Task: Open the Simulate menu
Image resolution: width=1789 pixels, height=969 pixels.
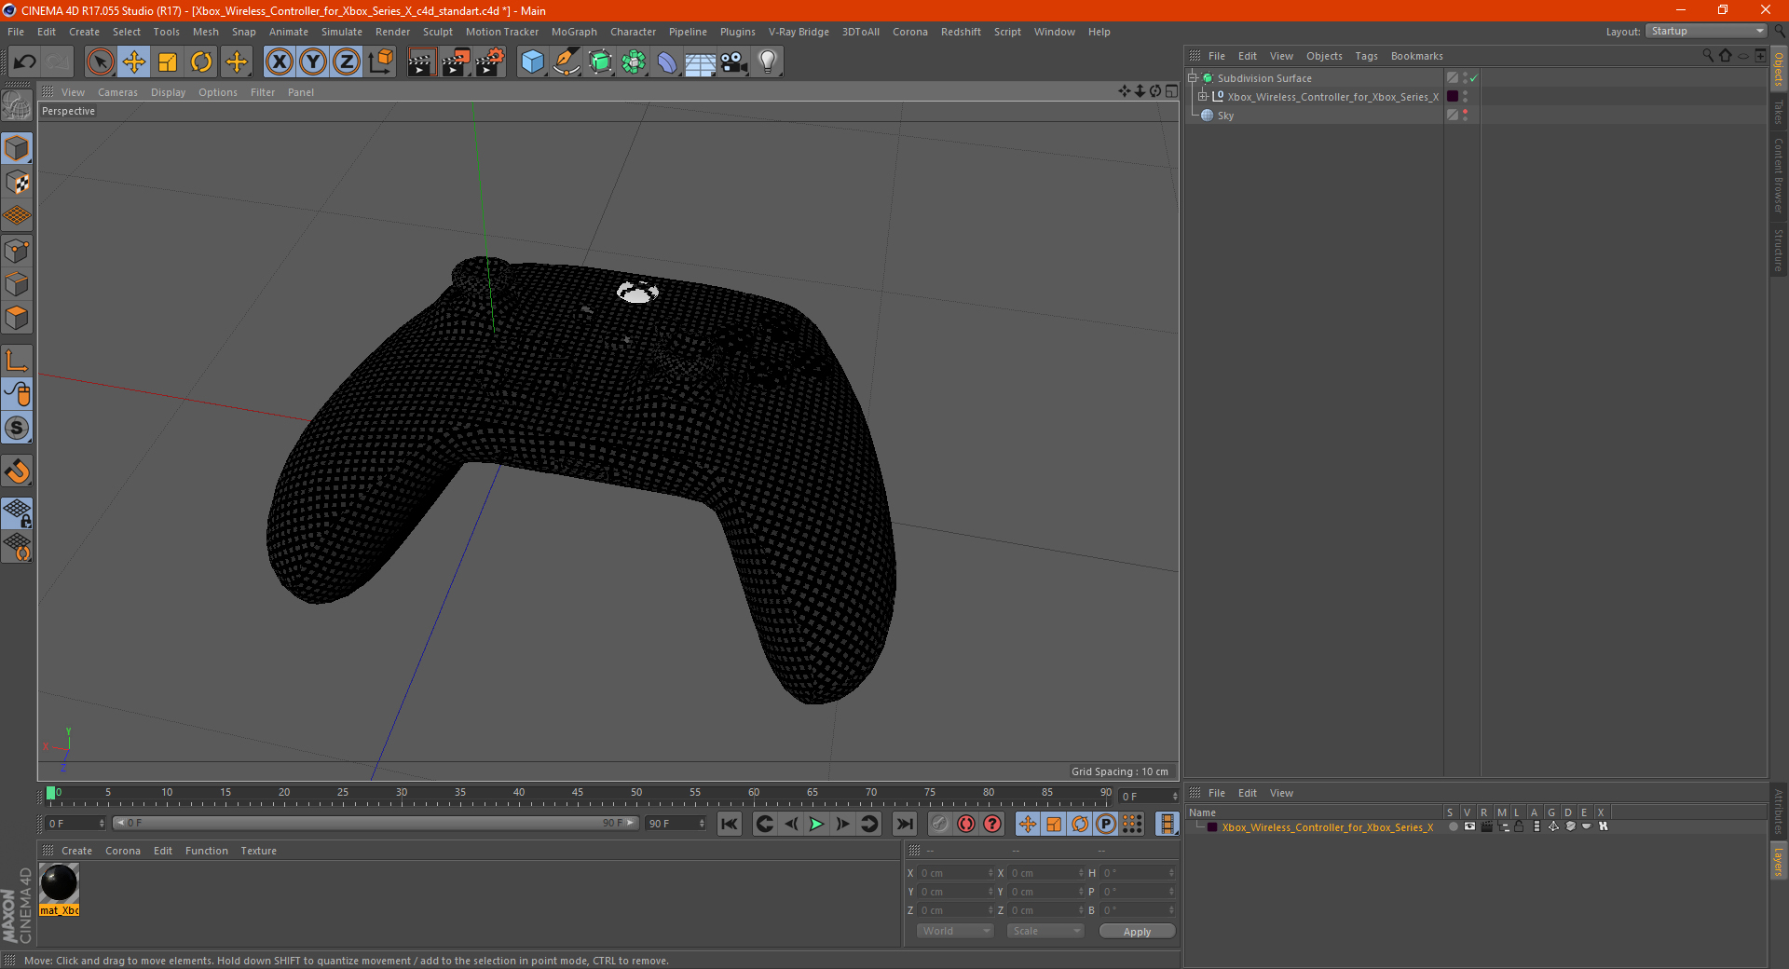Action: (x=342, y=32)
